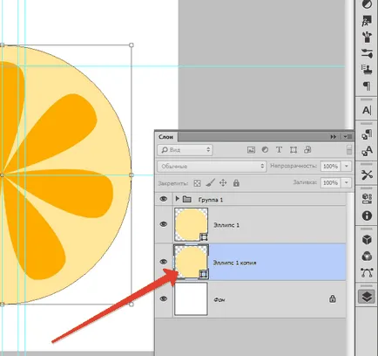Filter layers by shape layer icon

pos(294,150)
